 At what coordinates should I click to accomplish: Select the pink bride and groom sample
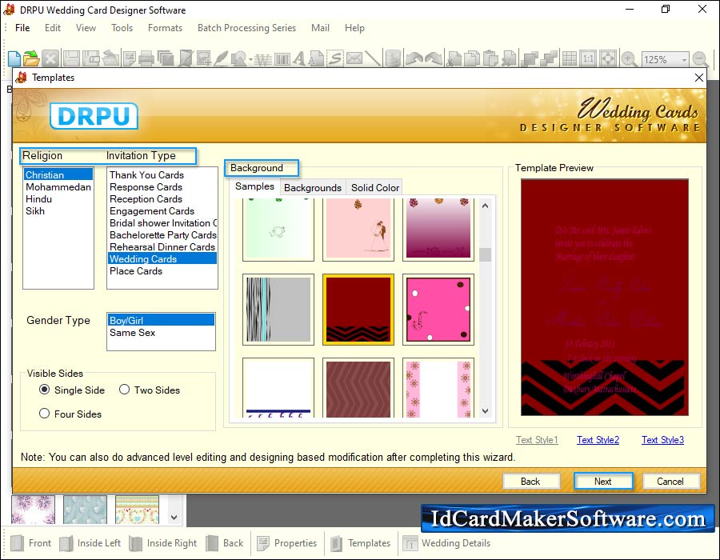click(x=358, y=229)
